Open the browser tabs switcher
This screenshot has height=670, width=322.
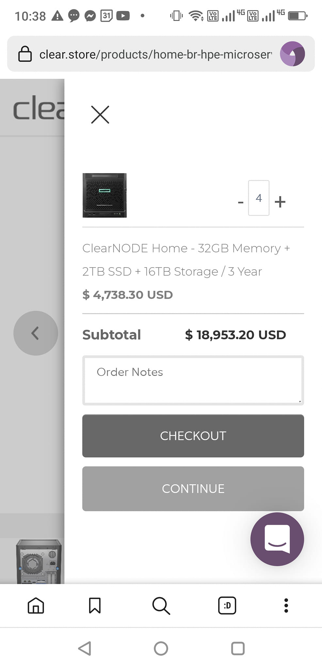pos(227,606)
